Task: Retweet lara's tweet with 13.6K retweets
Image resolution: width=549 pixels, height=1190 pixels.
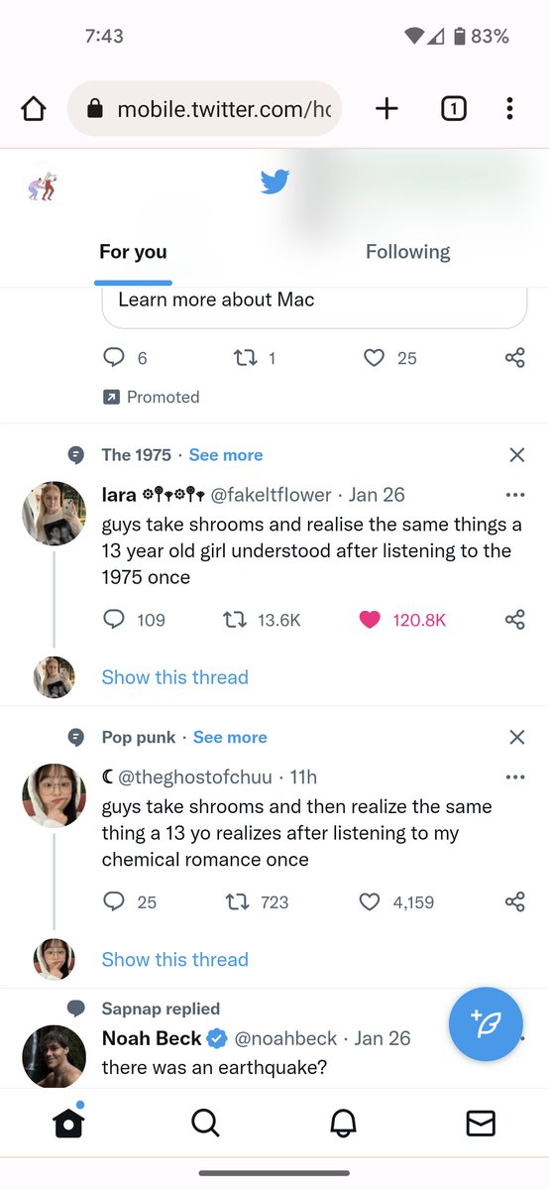Action: [236, 620]
